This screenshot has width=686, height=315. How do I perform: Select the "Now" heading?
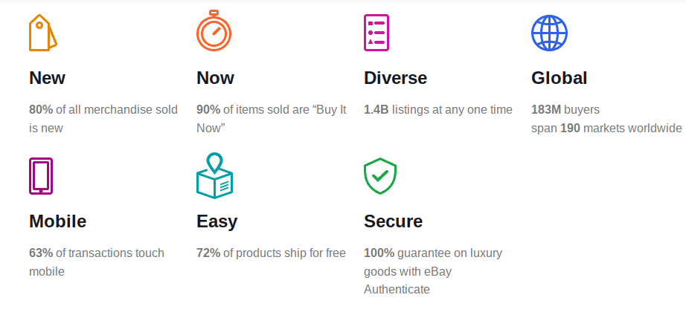[215, 78]
